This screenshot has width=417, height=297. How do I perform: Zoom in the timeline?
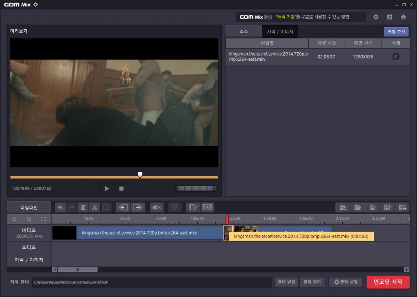click(x=15, y=219)
